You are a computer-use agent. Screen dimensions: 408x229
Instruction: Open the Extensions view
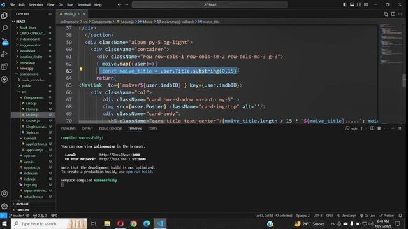pyautogui.click(x=4, y=67)
